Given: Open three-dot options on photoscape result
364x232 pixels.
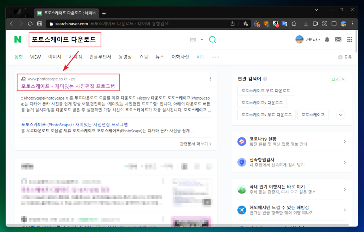Looking at the screenshot, I should (211, 79).
